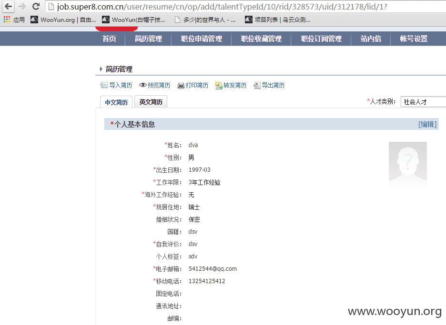Click gender value 男
The image size is (446, 325).
pyautogui.click(x=191, y=158)
